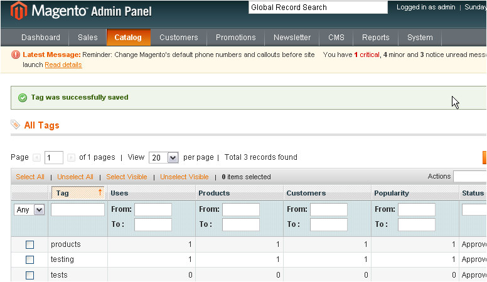Image resolution: width=487 pixels, height=282 pixels.
Task: Click the Tag filter text field
Action: pos(78,210)
